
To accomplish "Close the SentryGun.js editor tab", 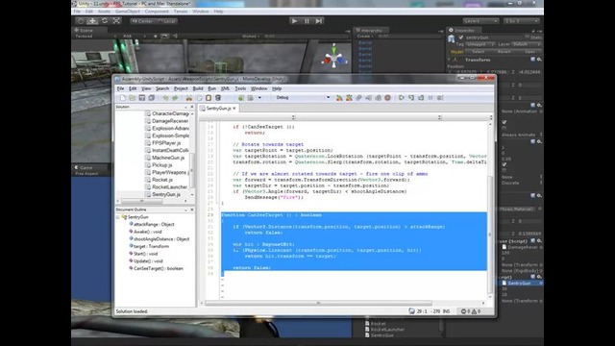I will tap(234, 109).
